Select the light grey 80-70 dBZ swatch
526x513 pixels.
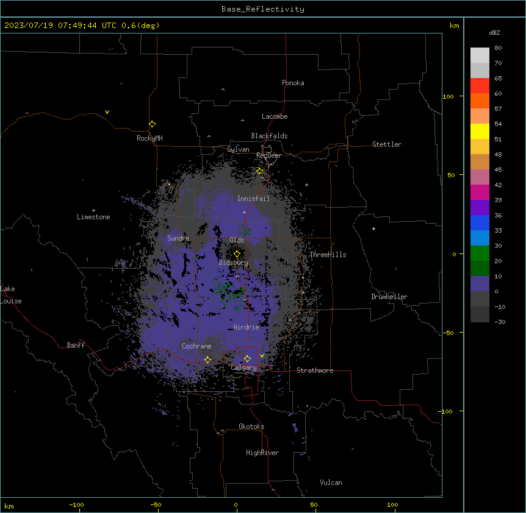[x=480, y=55]
